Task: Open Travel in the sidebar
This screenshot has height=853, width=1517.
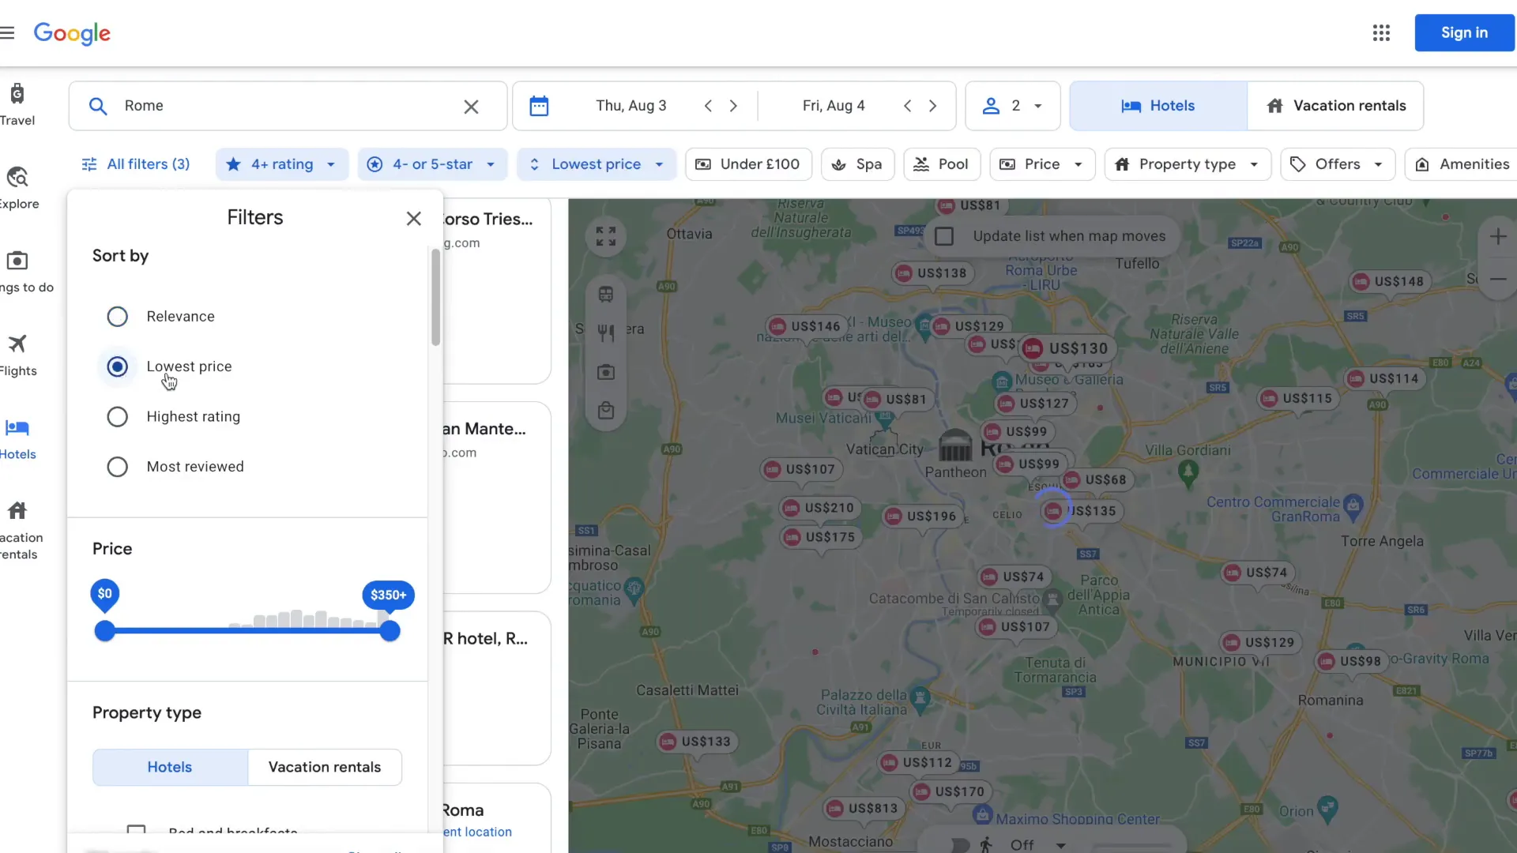Action: (x=17, y=104)
